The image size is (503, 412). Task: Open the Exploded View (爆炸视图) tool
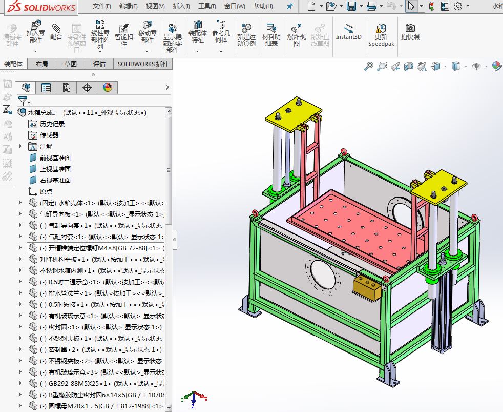coord(296,35)
